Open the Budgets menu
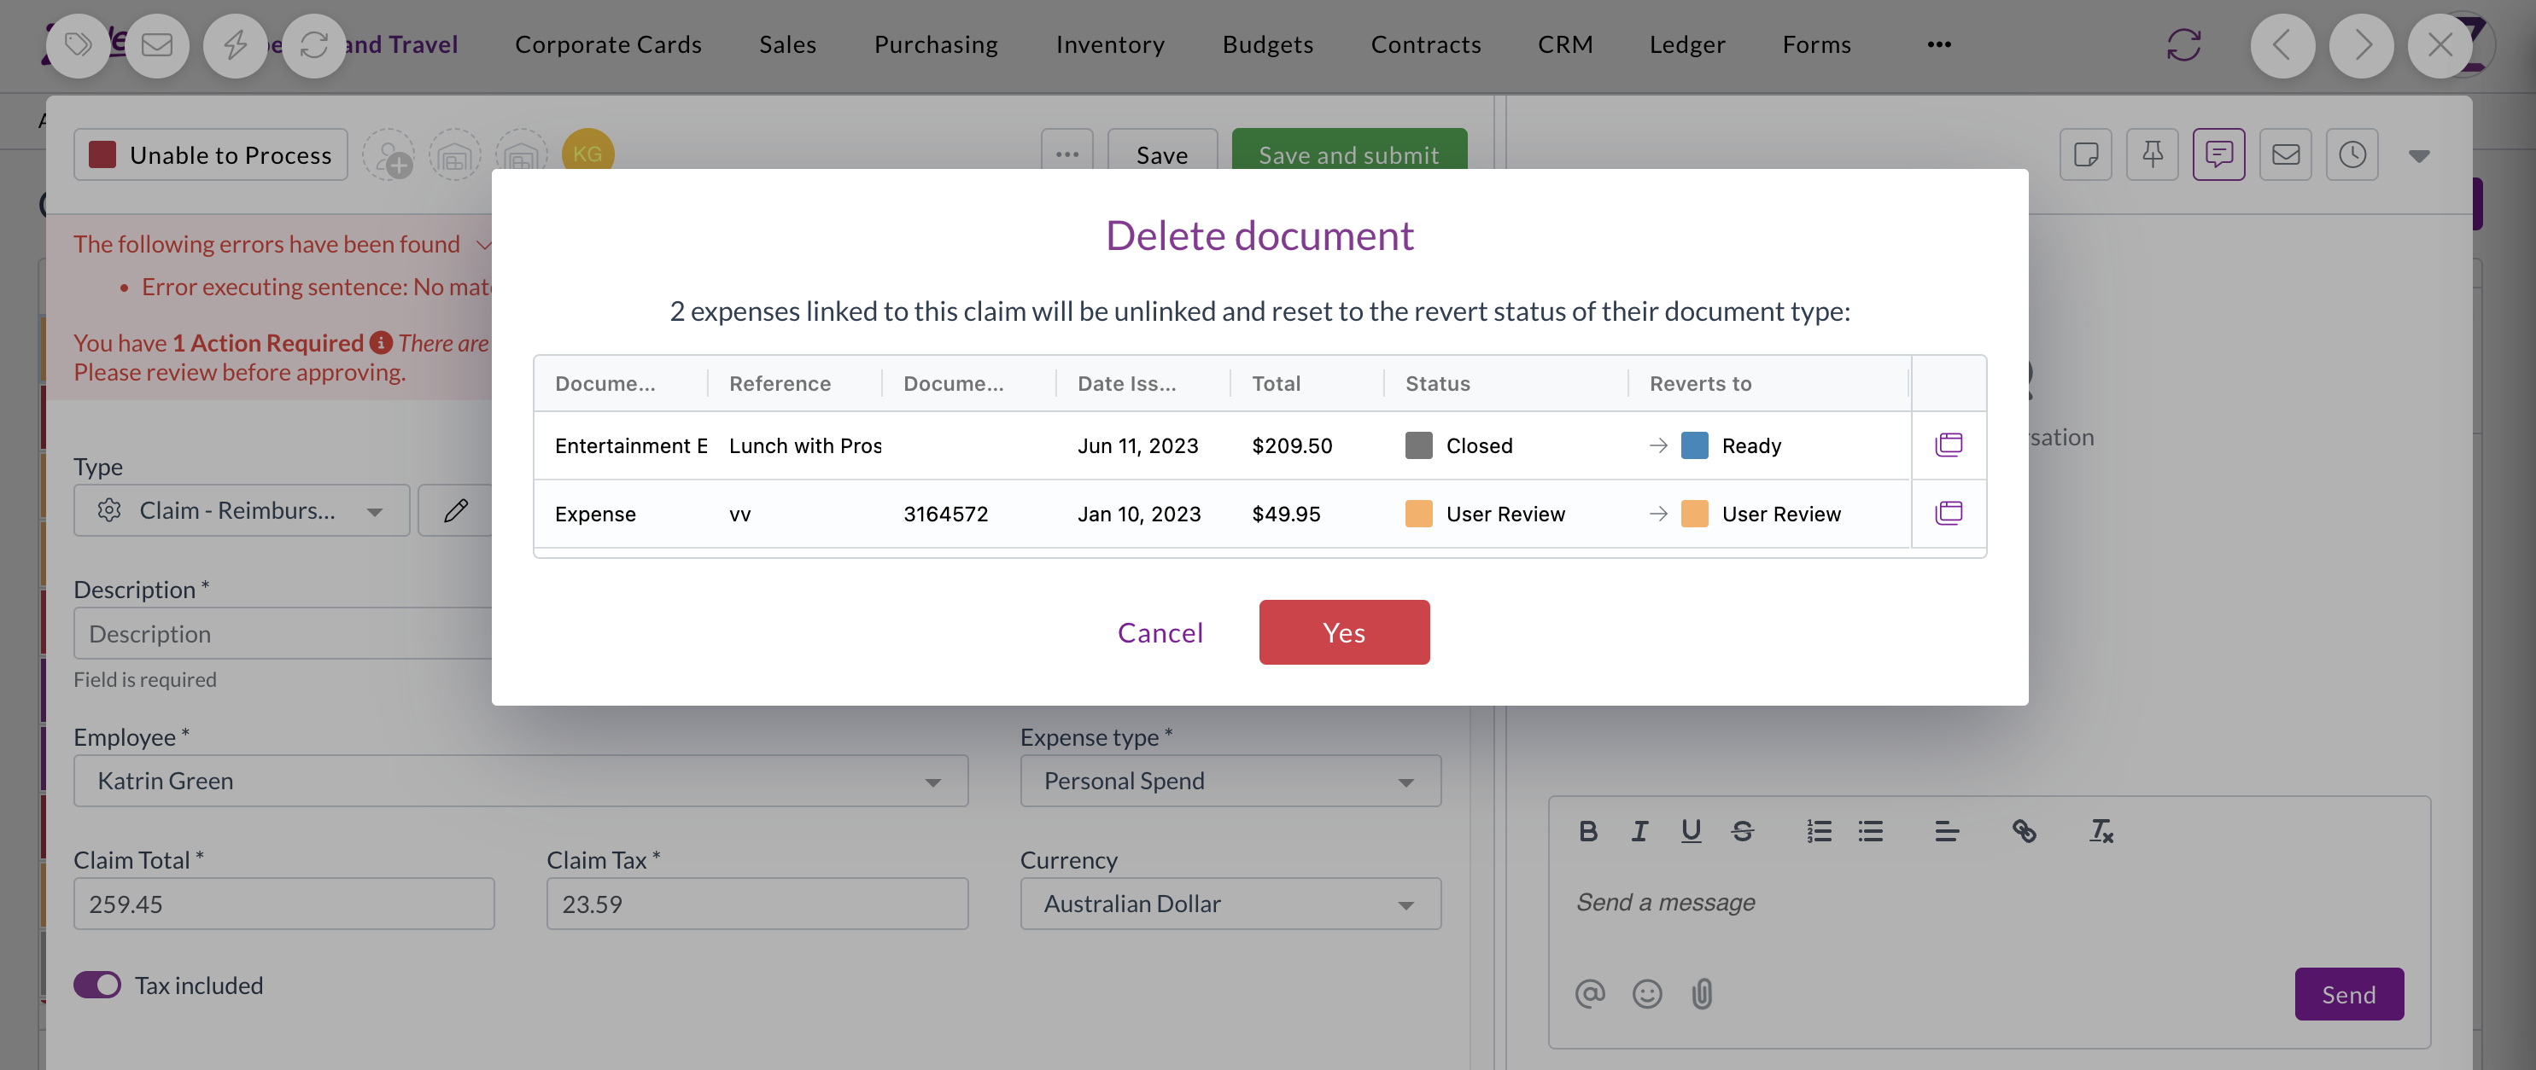 coord(1268,44)
